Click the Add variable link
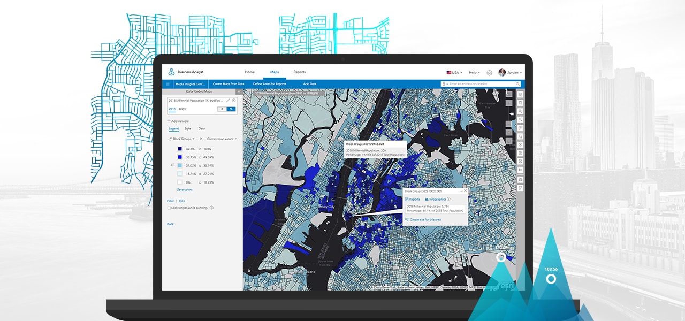 tap(178, 121)
